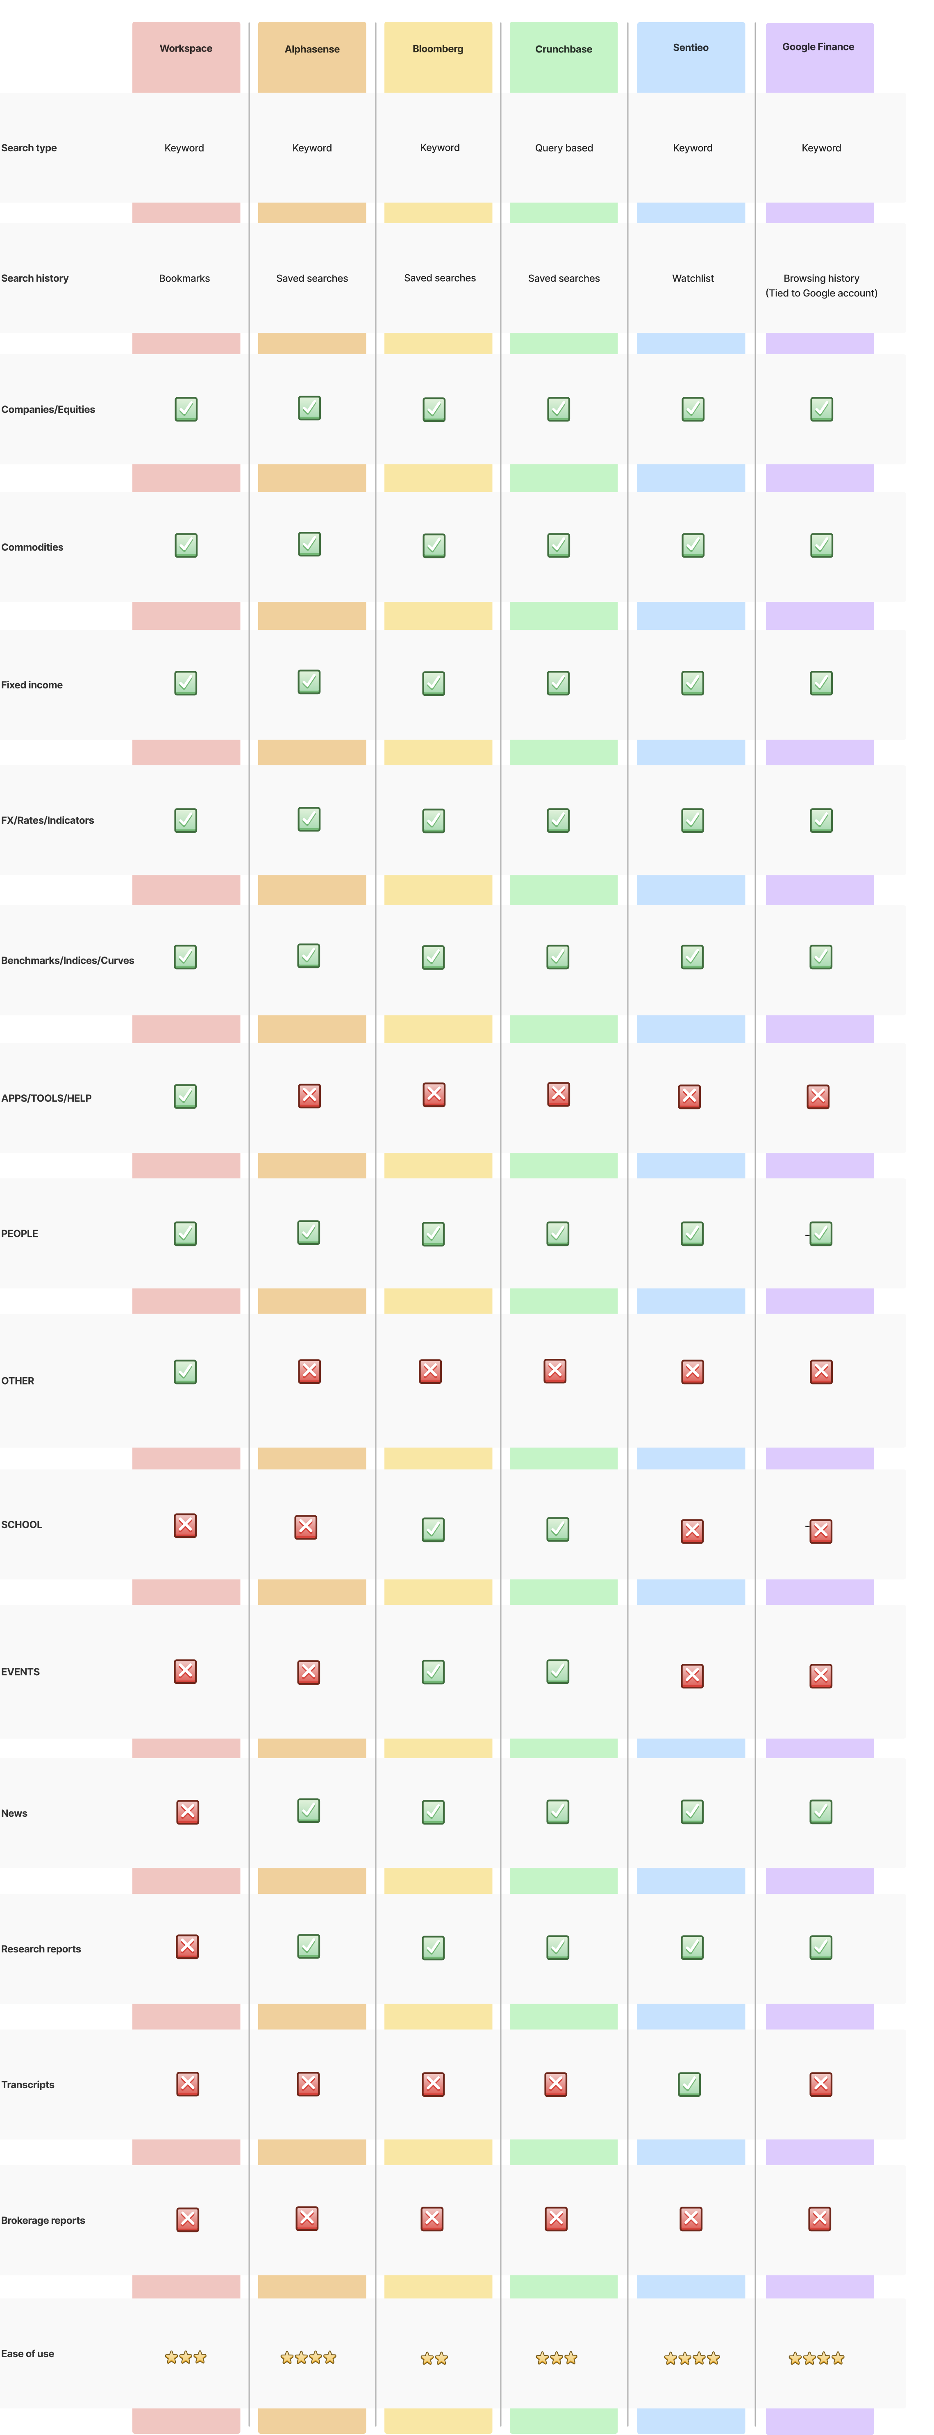Click the "Benchmarks/Indices/Curves" row label

68,960
